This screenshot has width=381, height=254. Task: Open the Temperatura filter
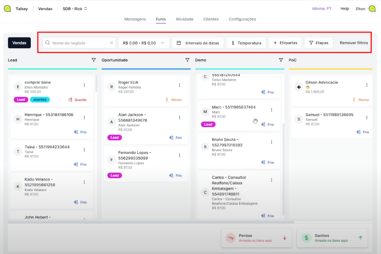[246, 43]
